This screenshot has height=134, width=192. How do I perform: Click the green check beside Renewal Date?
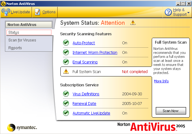[66, 103]
